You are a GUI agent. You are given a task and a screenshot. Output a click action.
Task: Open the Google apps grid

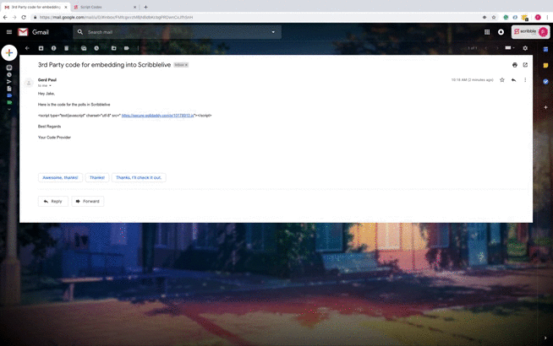pyautogui.click(x=487, y=32)
